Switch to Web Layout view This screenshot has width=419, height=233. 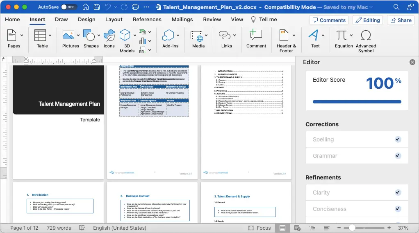coord(297,228)
